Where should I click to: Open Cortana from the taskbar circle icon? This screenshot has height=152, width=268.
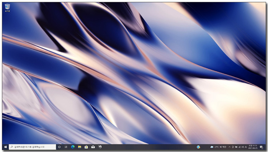(x=59, y=147)
